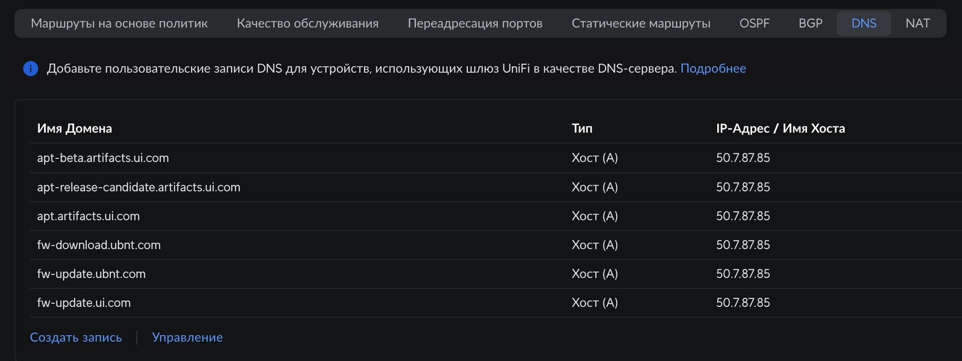
Task: Open the fw-update.ubnt.com entry
Action: pos(91,274)
